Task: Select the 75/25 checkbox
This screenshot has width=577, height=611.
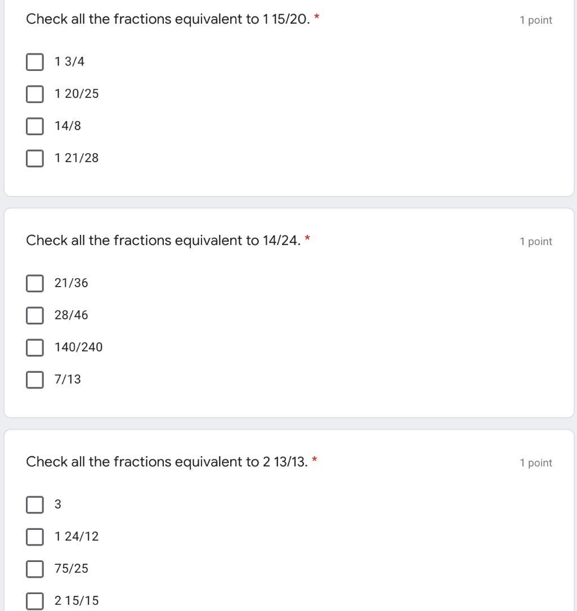Action: 34,569
